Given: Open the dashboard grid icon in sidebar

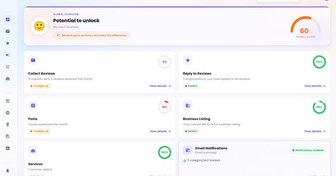Looking at the screenshot, I should tap(8, 19).
